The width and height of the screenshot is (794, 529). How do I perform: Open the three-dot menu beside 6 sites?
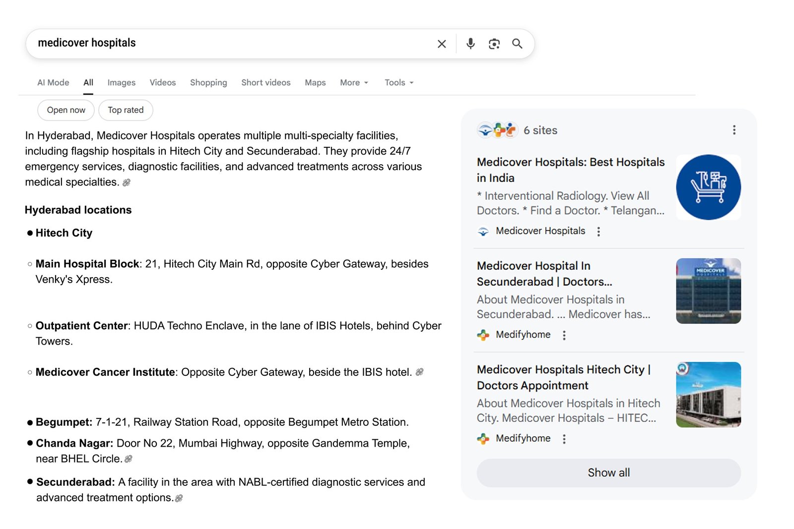click(734, 130)
